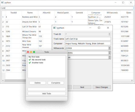135x112 pixels.
Task: Click the Milliseconds column header
Action: (x=112, y=13)
